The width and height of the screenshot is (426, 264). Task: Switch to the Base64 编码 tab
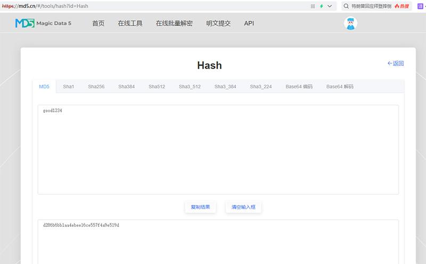pyautogui.click(x=299, y=87)
